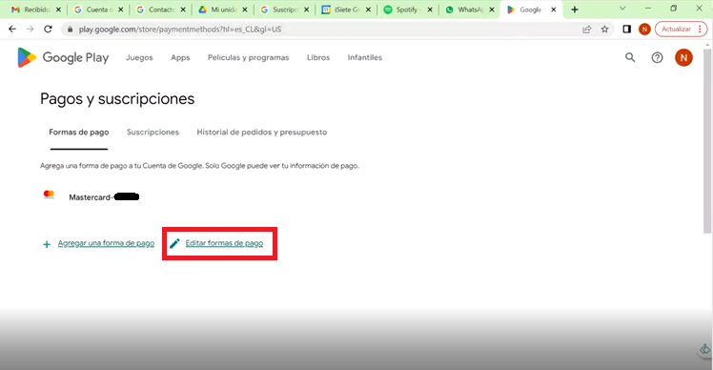Expand the tab search chevron

click(622, 9)
